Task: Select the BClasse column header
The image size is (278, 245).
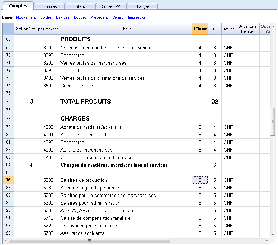Action: (x=200, y=29)
